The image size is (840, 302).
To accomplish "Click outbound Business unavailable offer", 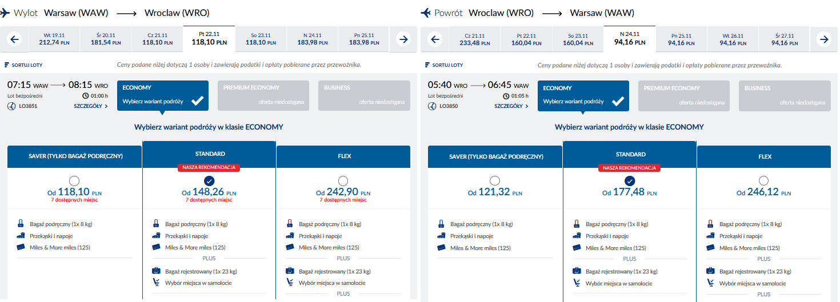I will coord(364,95).
